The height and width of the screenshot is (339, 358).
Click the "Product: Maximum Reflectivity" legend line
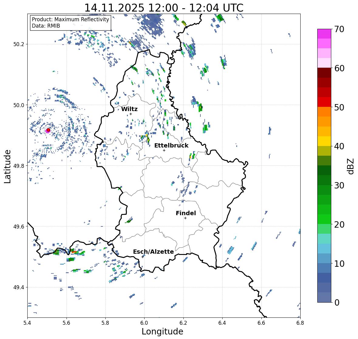pyautogui.click(x=70, y=19)
